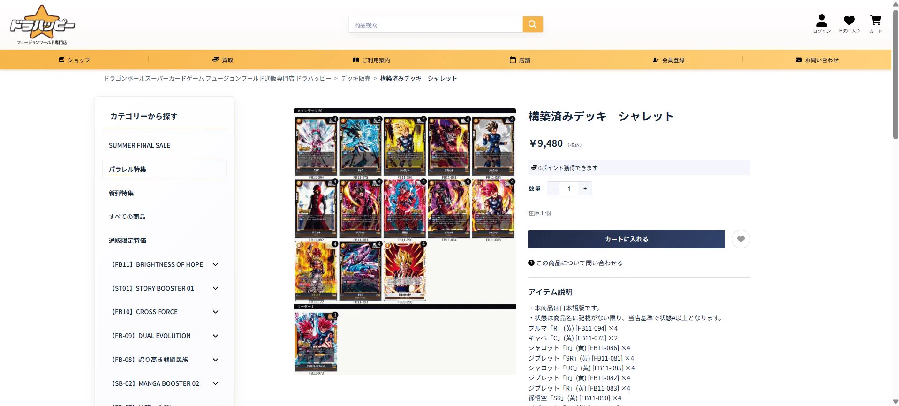The height and width of the screenshot is (406, 899).
Task: Click the 商品検索 search field
Action: (x=436, y=24)
